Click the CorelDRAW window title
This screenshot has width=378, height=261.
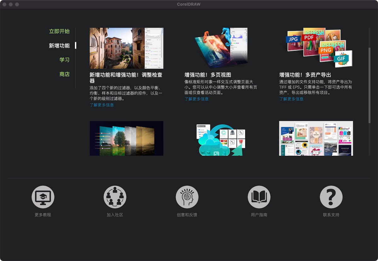click(189, 4)
